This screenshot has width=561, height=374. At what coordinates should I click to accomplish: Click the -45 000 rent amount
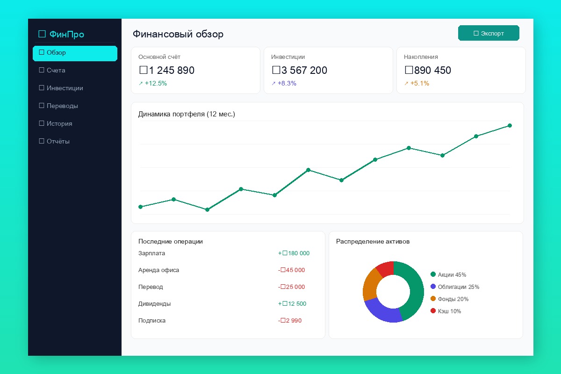291,270
